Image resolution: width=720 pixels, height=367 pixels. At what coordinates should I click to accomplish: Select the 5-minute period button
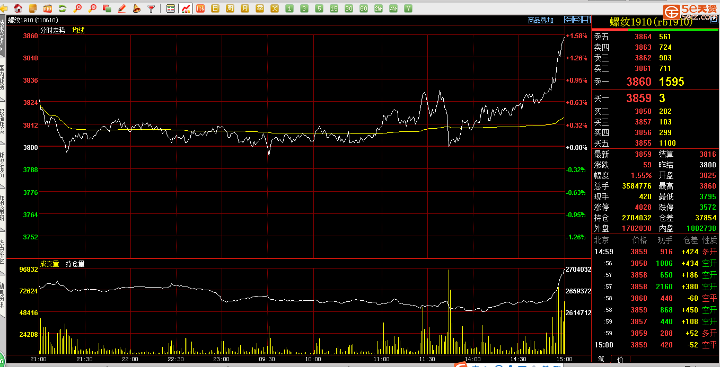pos(319,8)
